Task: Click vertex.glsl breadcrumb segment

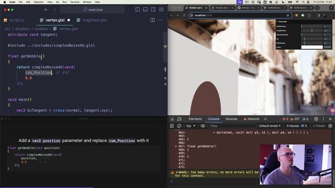Action: point(66,29)
